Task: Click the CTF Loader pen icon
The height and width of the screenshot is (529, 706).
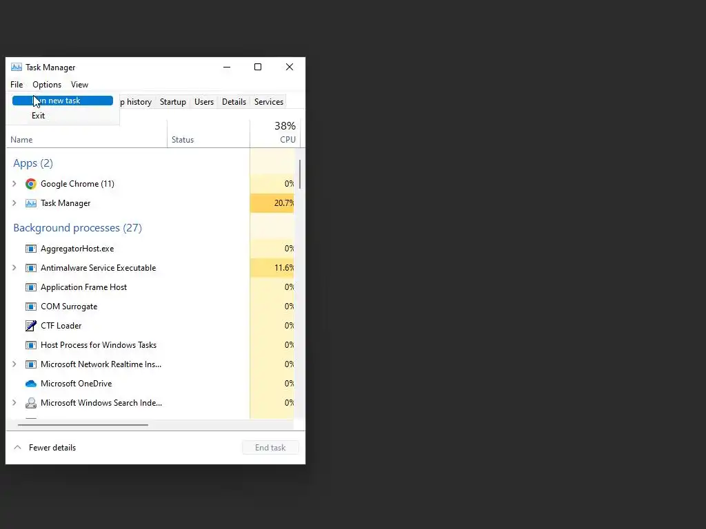Action: 30,326
